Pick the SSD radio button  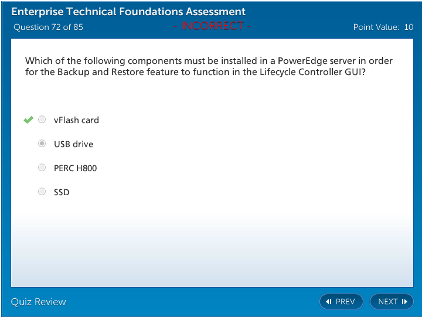point(42,192)
